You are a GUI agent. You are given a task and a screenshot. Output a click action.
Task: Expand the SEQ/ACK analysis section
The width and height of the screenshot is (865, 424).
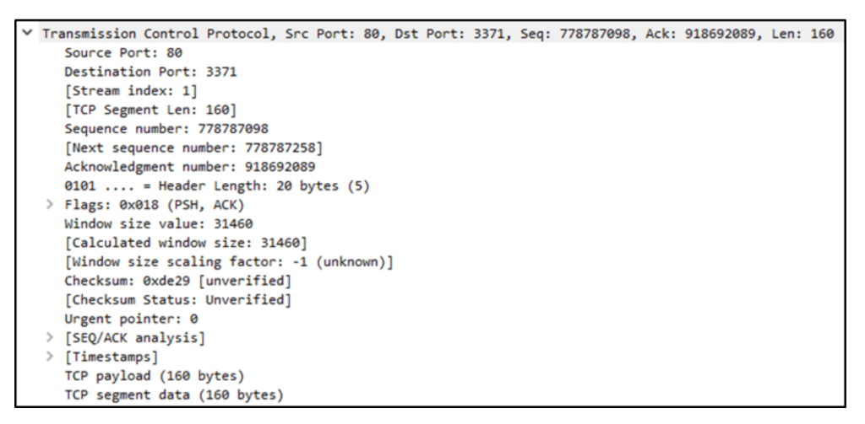pos(51,339)
